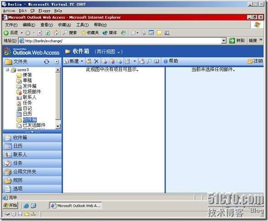Image resolution: width=268 pixels, height=221 pixels.
Task: Open the 收藏夹 favorites toolbar button
Action: click(x=90, y=32)
